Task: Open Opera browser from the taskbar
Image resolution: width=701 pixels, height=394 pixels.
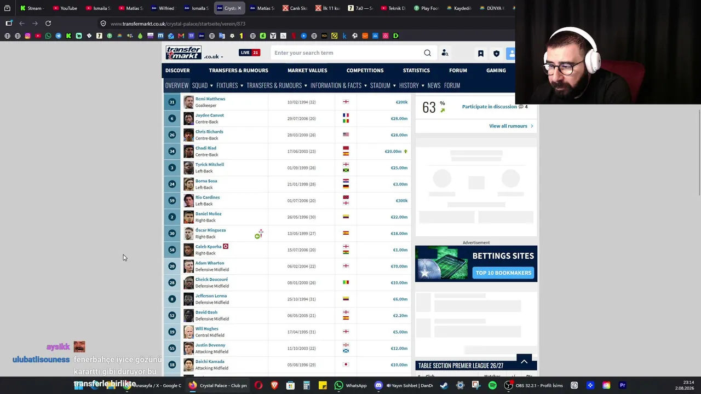Action: tap(258, 385)
